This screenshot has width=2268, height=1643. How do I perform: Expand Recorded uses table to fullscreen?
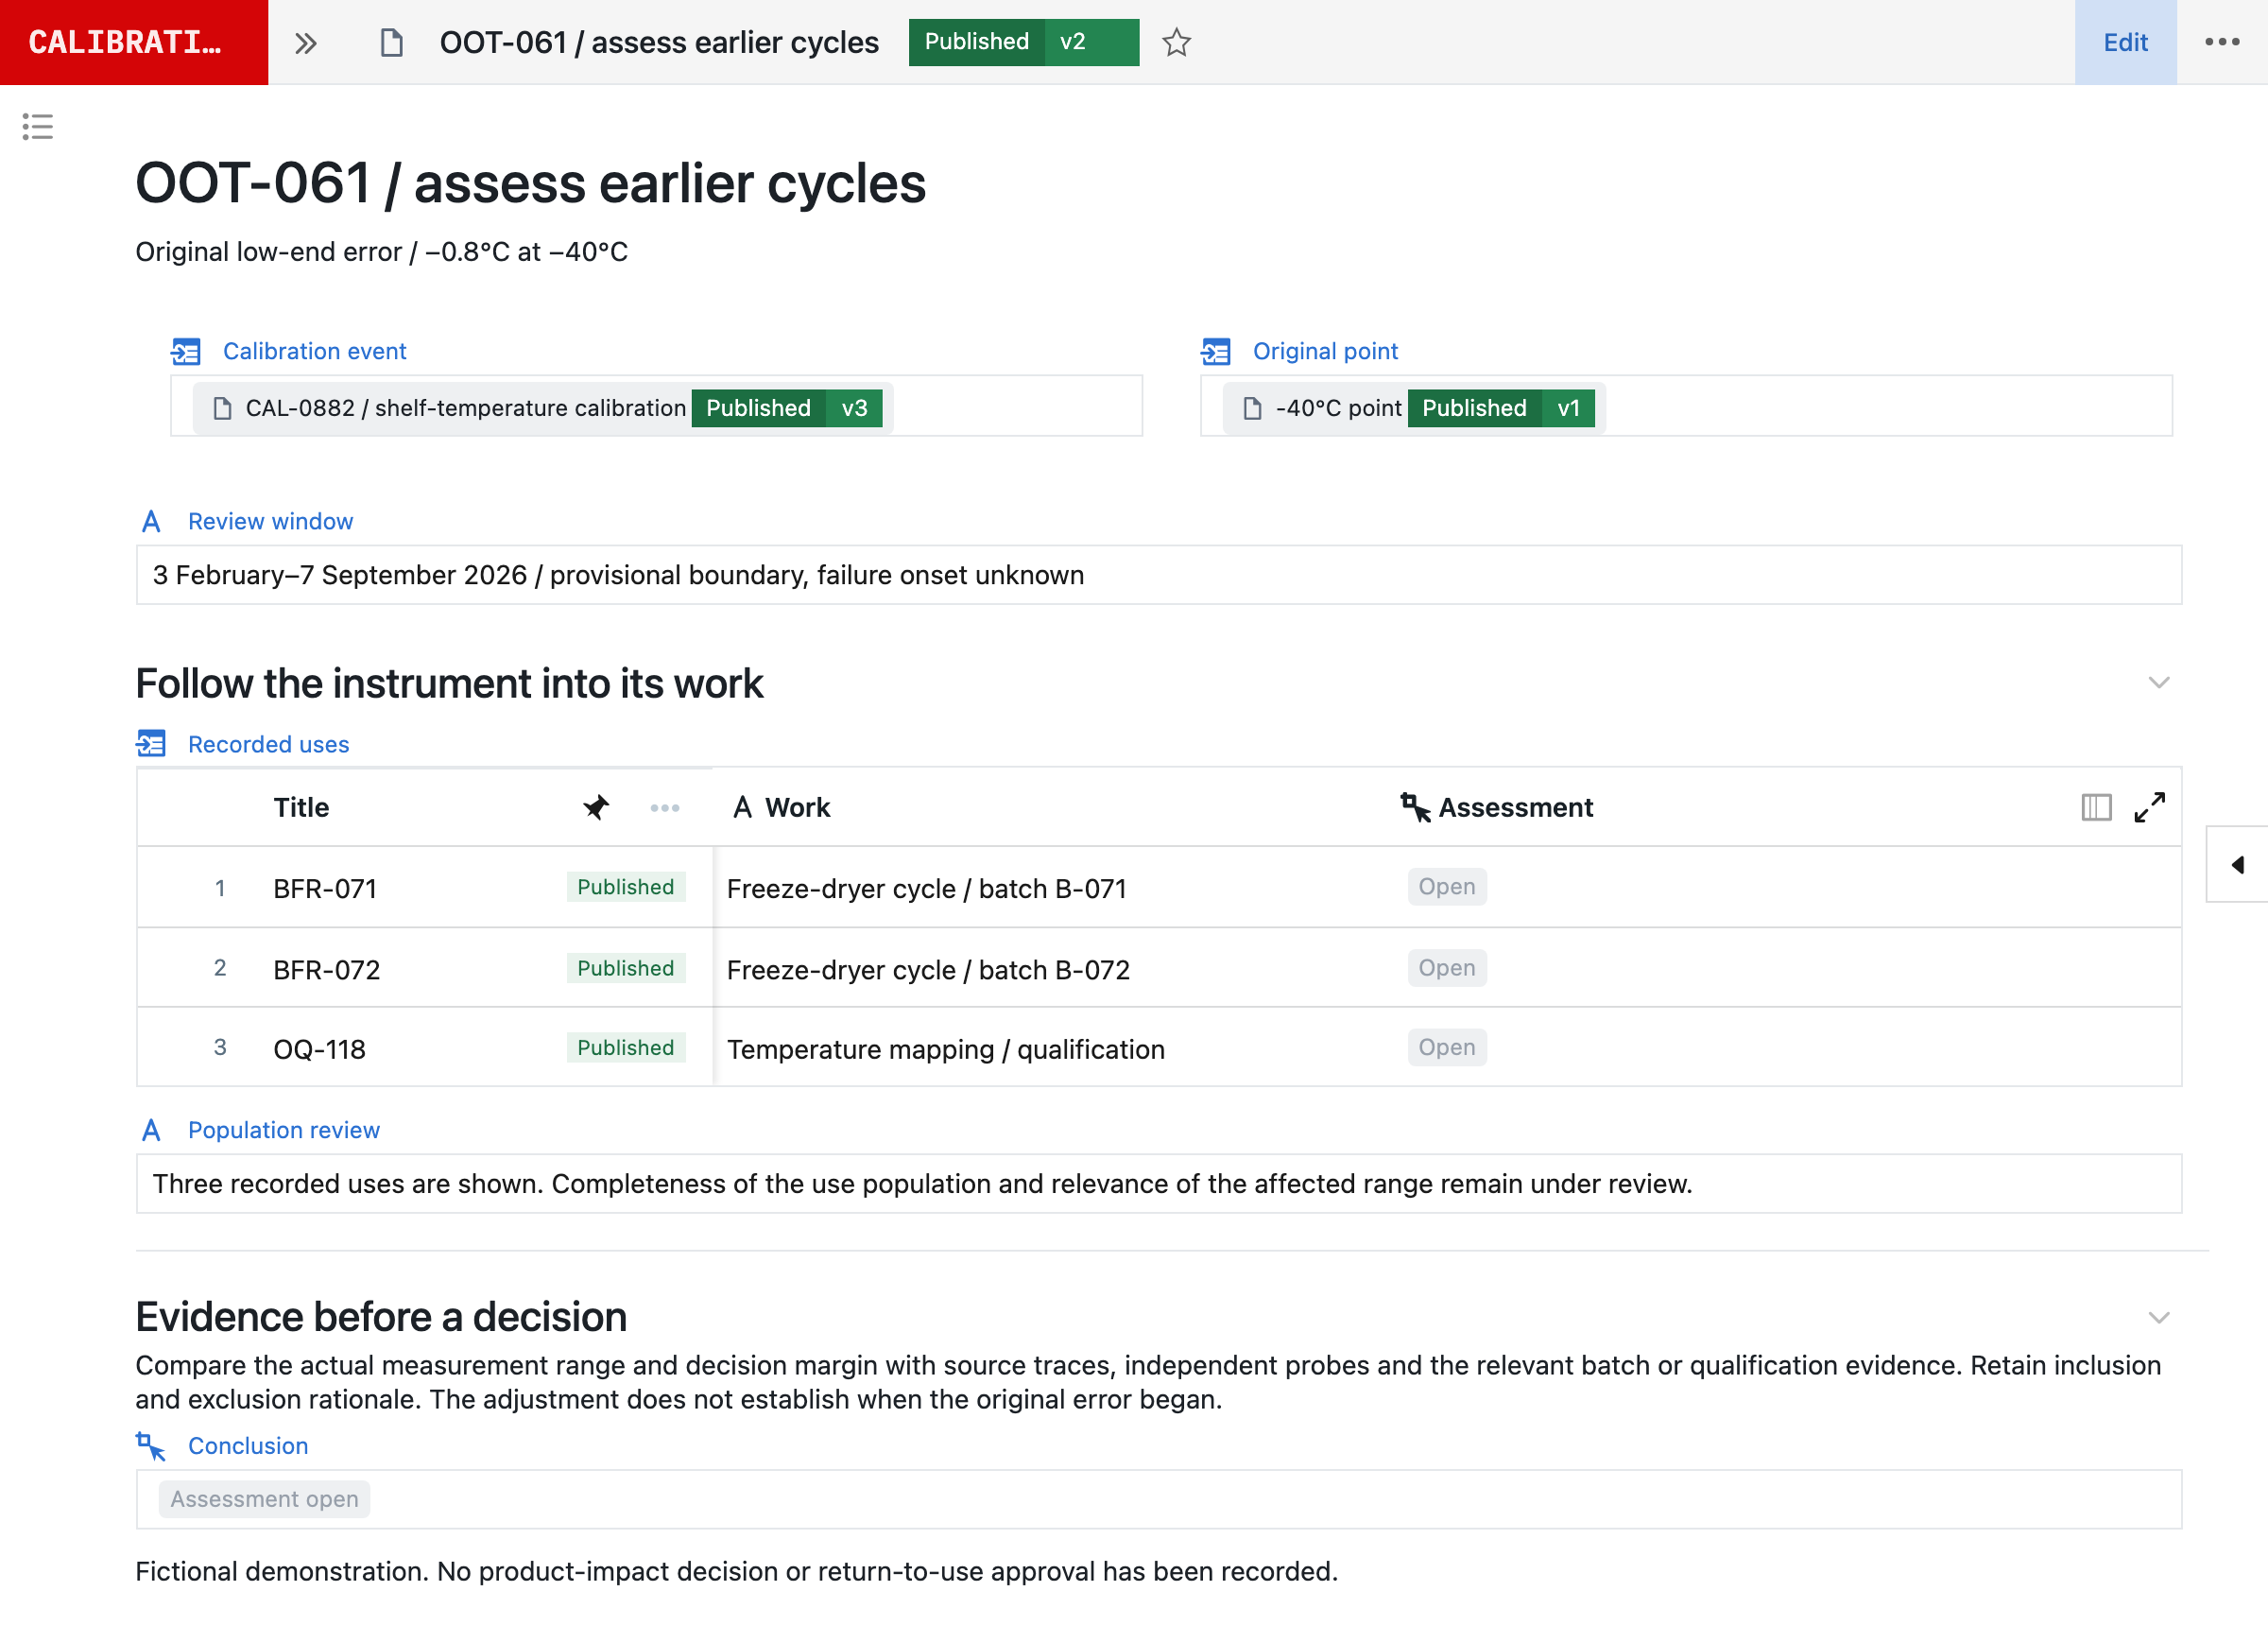2149,806
